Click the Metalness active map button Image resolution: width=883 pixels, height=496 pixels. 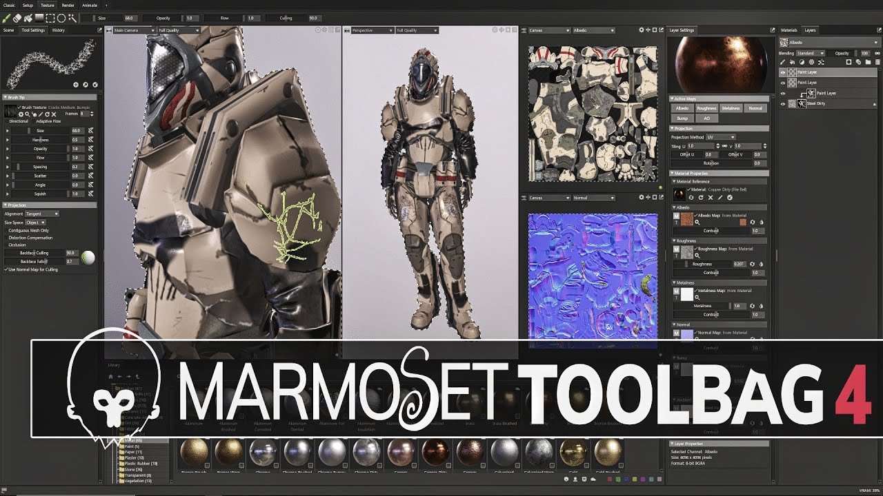tap(731, 108)
